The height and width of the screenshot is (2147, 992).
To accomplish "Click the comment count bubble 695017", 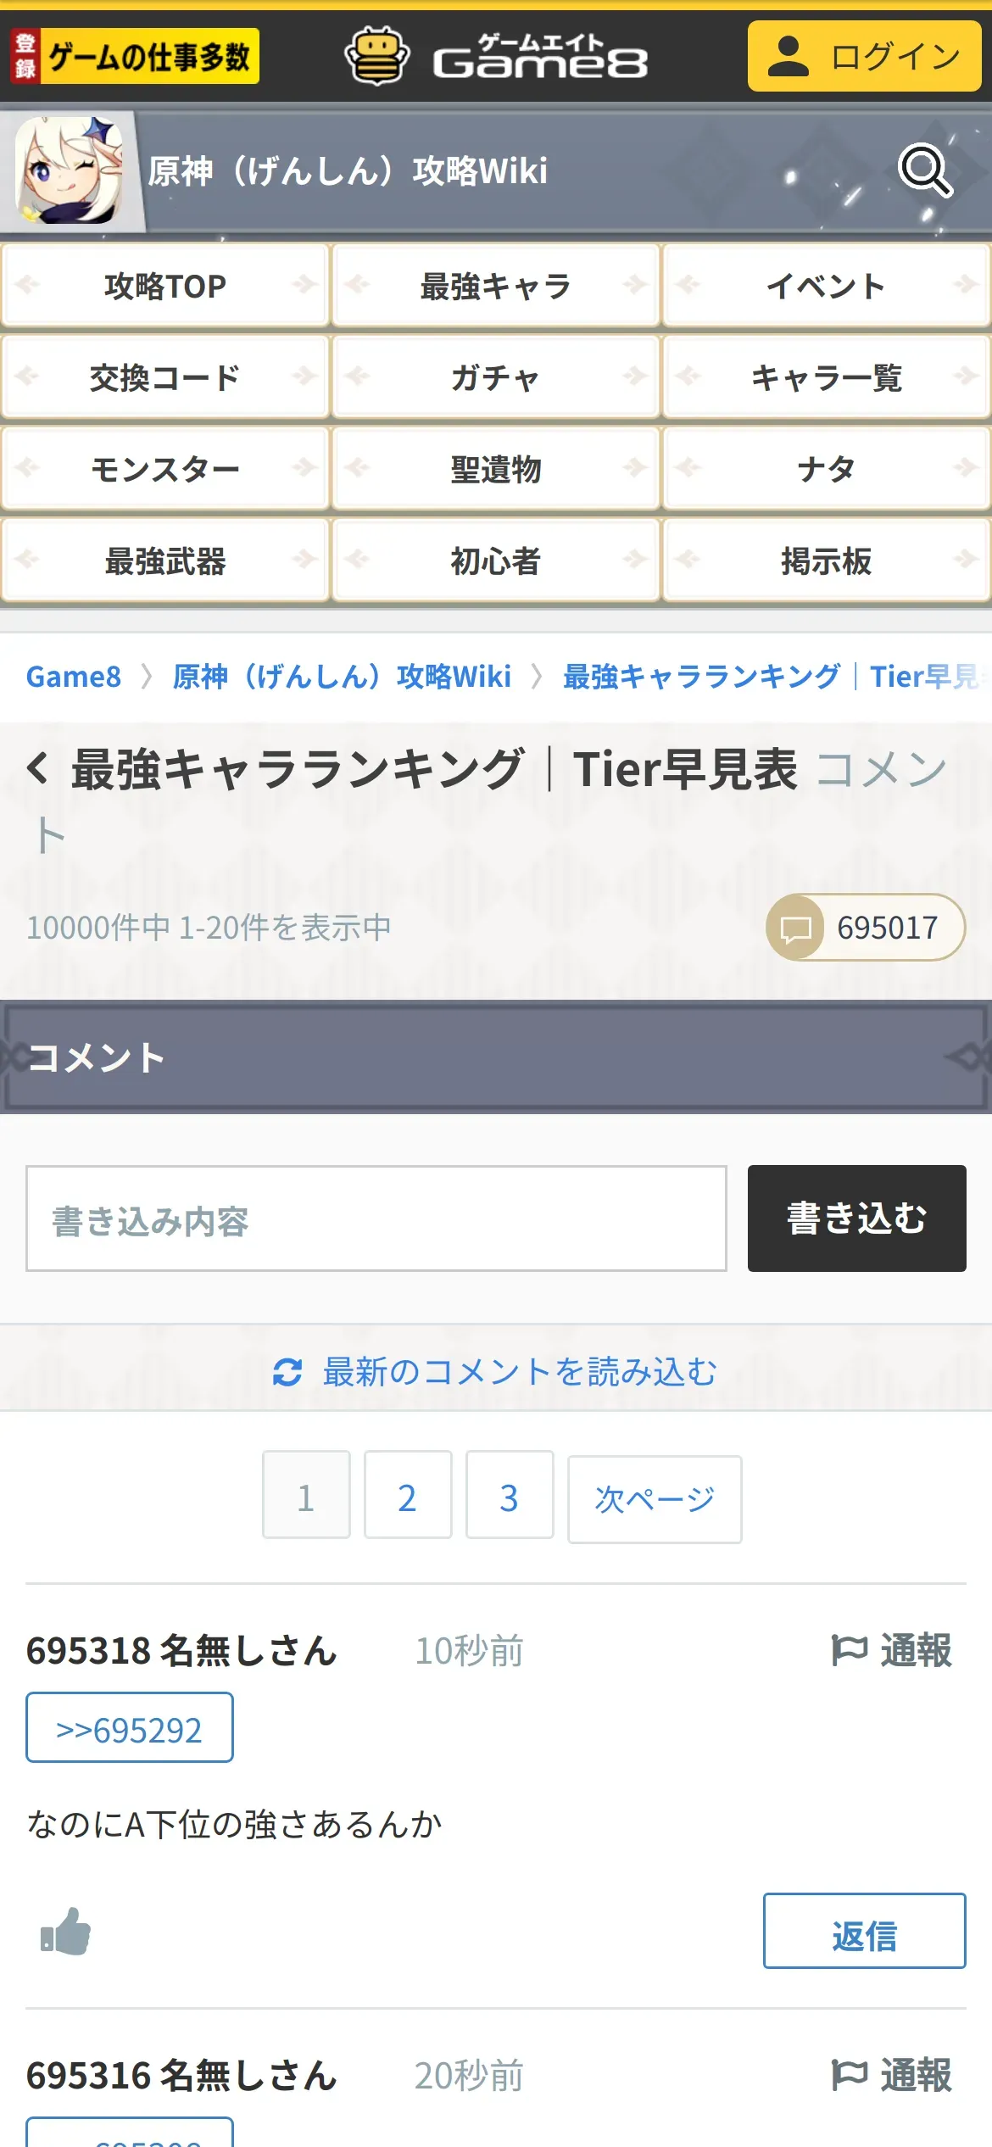I will (x=866, y=927).
